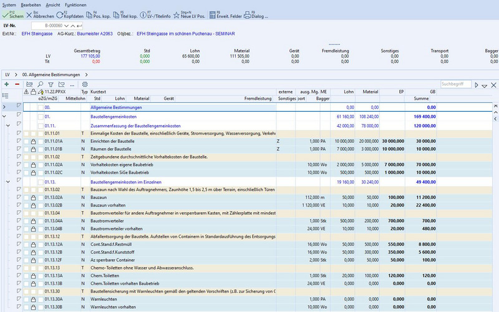Open the Bearbeiten menu

point(31,4)
